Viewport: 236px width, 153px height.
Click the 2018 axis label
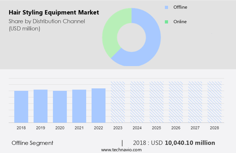21,128
